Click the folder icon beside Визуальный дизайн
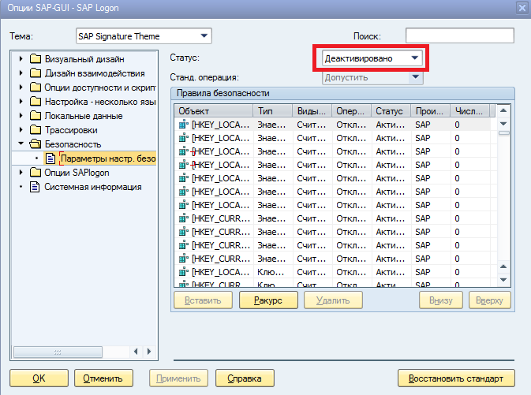Screen dimensions: 531x395 (35, 59)
